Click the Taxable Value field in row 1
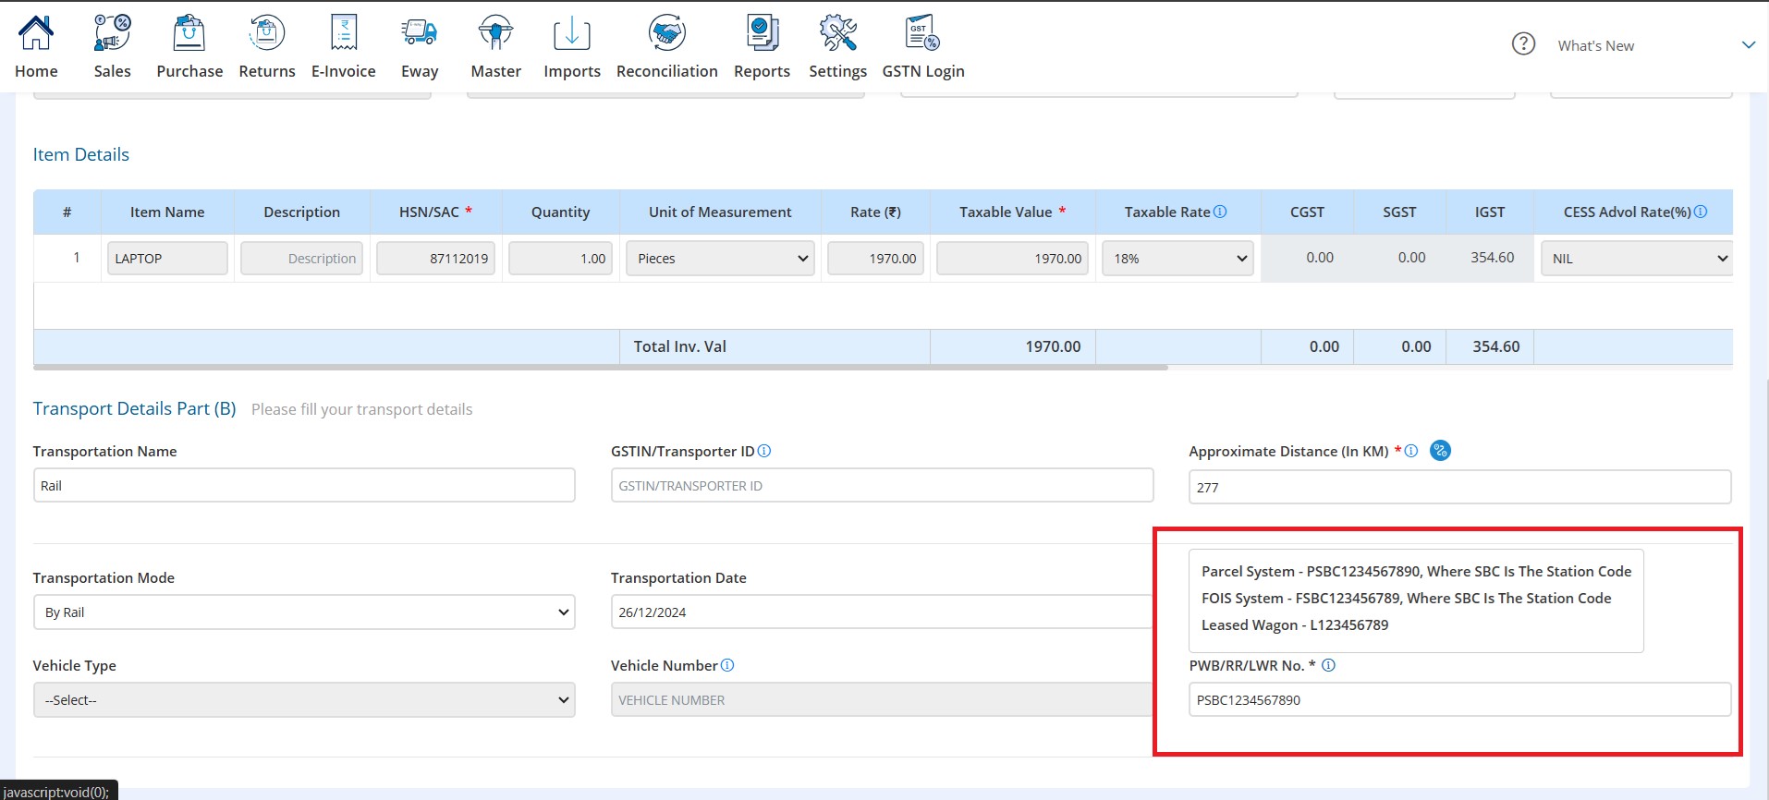The image size is (1769, 800). (1012, 259)
